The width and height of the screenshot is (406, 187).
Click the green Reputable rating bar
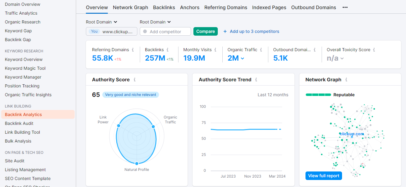(318, 95)
